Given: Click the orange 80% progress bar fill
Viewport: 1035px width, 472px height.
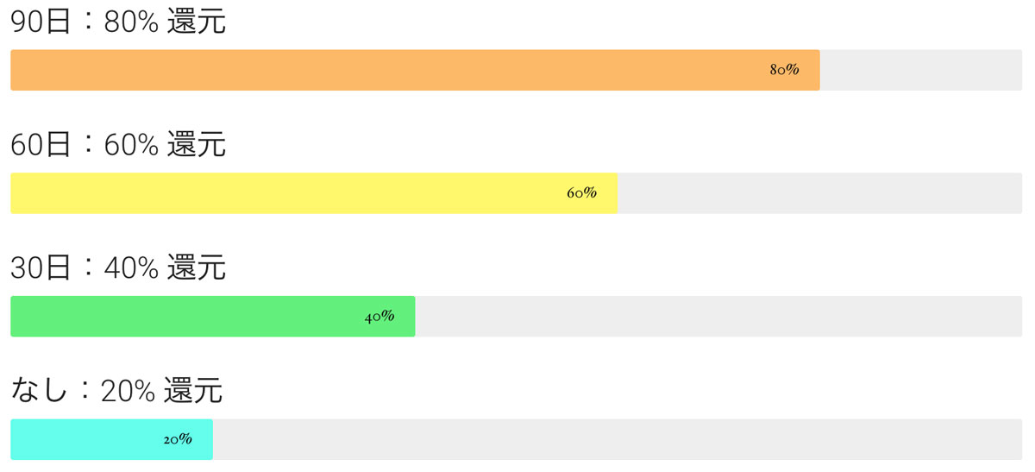Looking at the screenshot, I should (388, 70).
